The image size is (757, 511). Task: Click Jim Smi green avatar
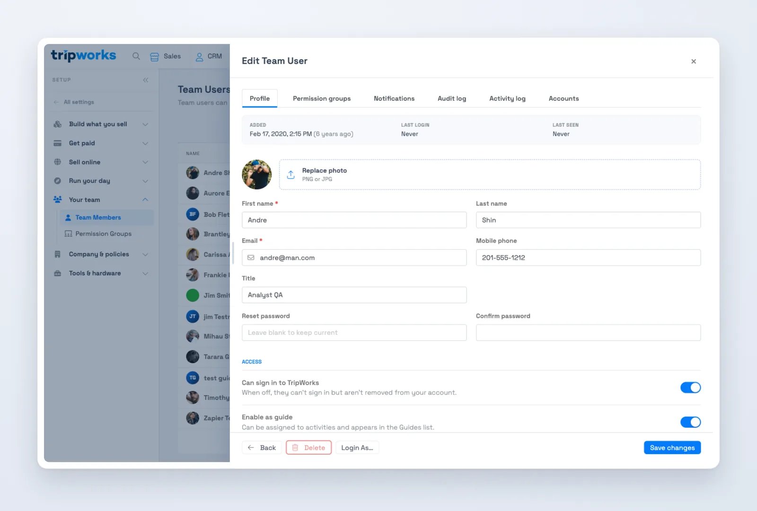(x=193, y=295)
